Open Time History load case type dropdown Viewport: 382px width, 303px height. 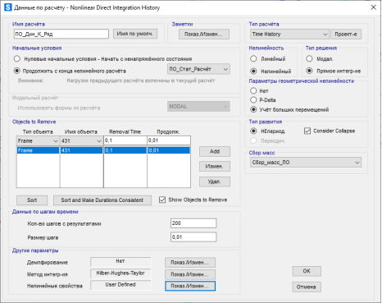[x=289, y=34]
